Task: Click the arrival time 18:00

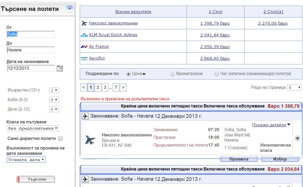Action: [x=213, y=138]
